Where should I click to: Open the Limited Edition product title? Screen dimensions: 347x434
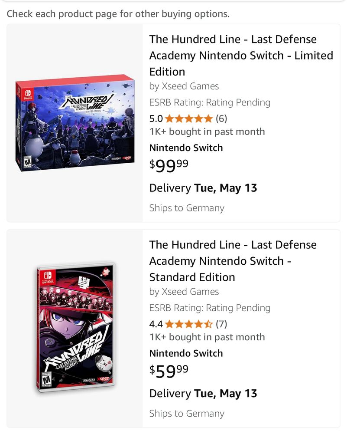(241, 55)
